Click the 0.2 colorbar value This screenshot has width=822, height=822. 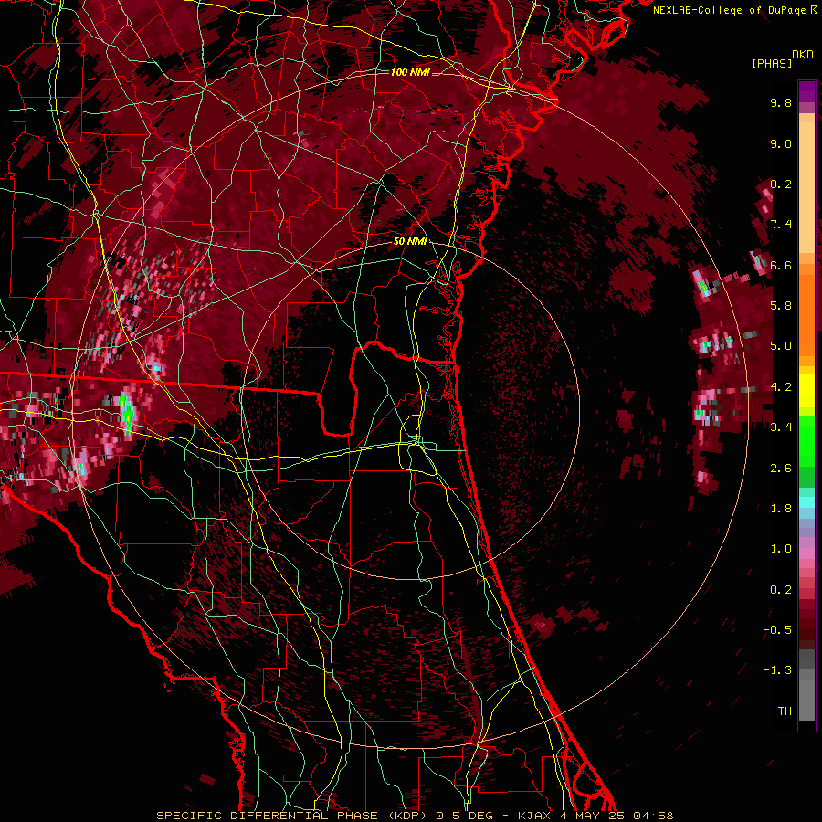(x=781, y=590)
